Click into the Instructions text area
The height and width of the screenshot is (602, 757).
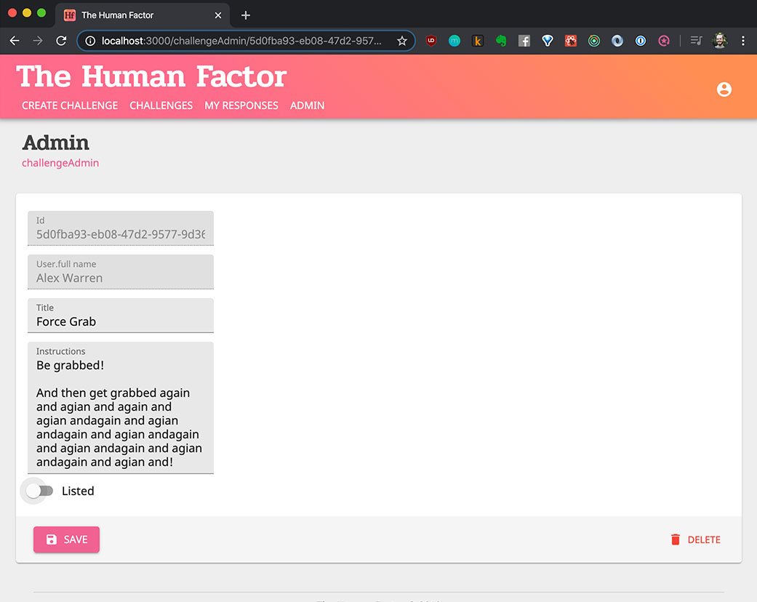[121, 408]
